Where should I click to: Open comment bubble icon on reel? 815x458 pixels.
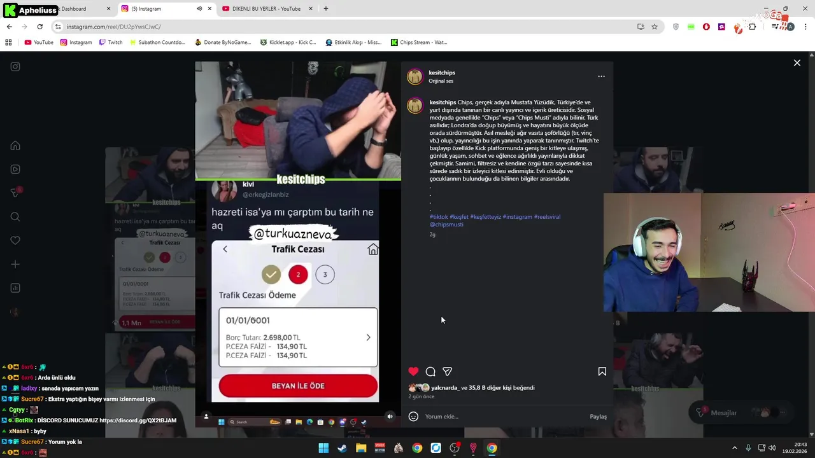430,371
